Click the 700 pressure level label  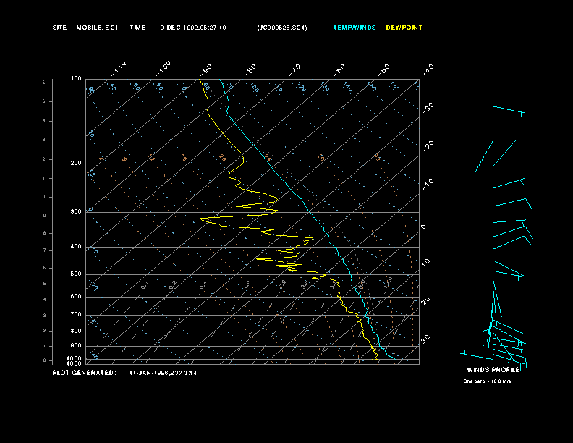[76, 315]
